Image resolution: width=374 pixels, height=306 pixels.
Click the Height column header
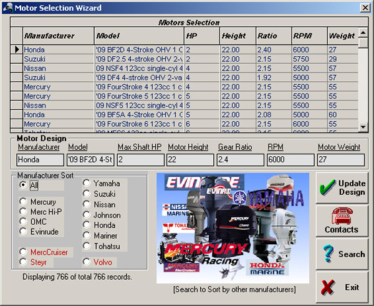(x=238, y=36)
